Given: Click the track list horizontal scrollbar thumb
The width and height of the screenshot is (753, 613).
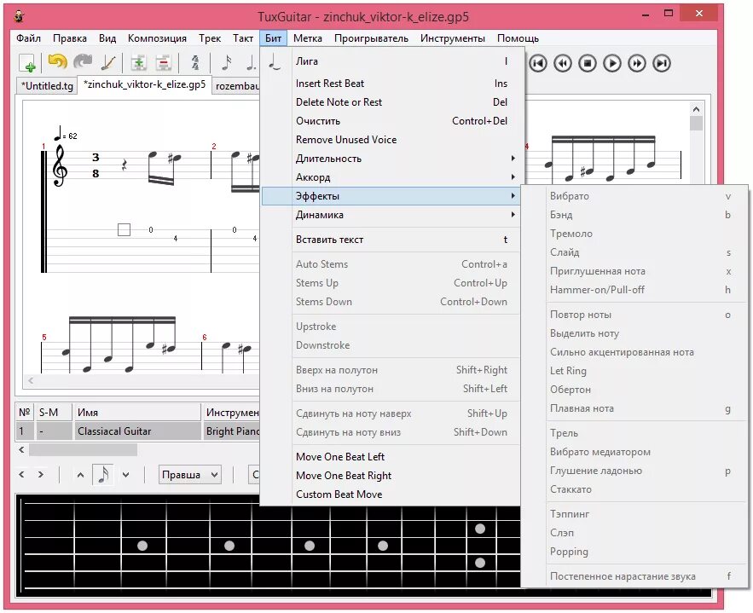Looking at the screenshot, I should [83, 450].
